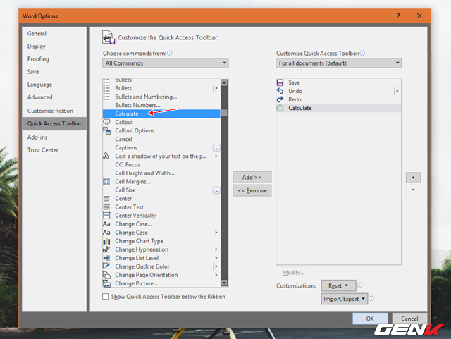Select the Undo arrow icon
Image resolution: width=451 pixels, height=339 pixels.
click(x=280, y=91)
